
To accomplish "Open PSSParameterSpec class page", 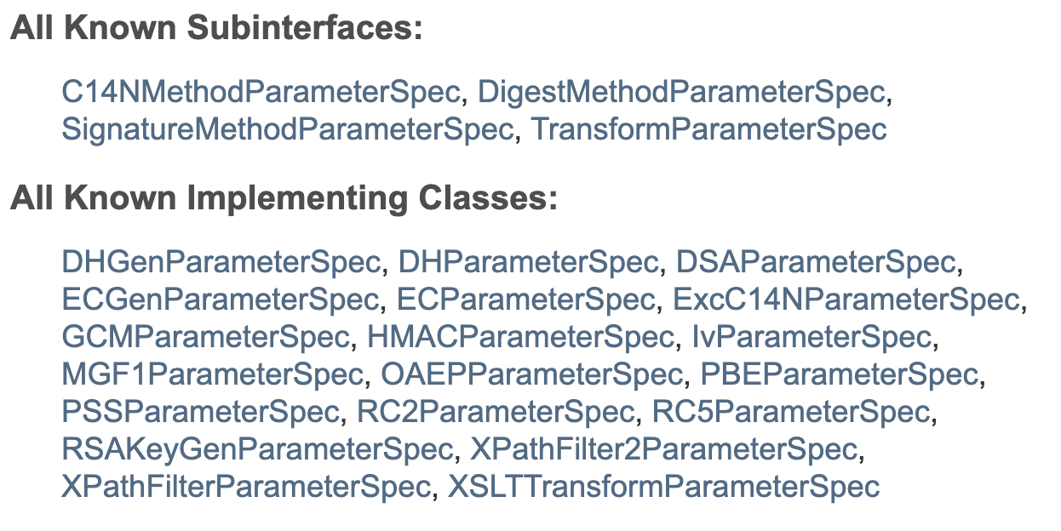I will [x=201, y=412].
